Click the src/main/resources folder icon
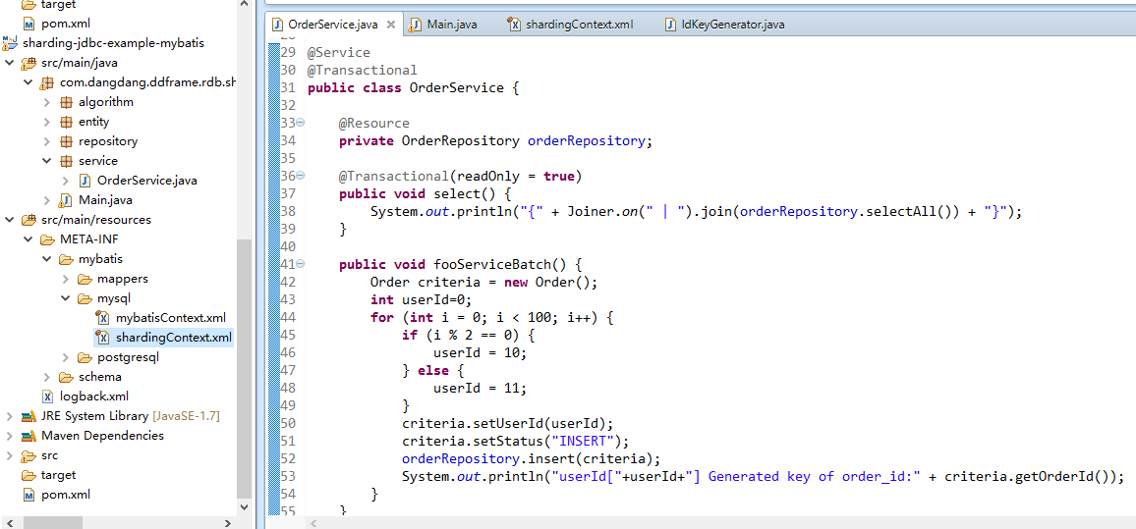Viewport: 1136px width, 529px height. tap(28, 219)
